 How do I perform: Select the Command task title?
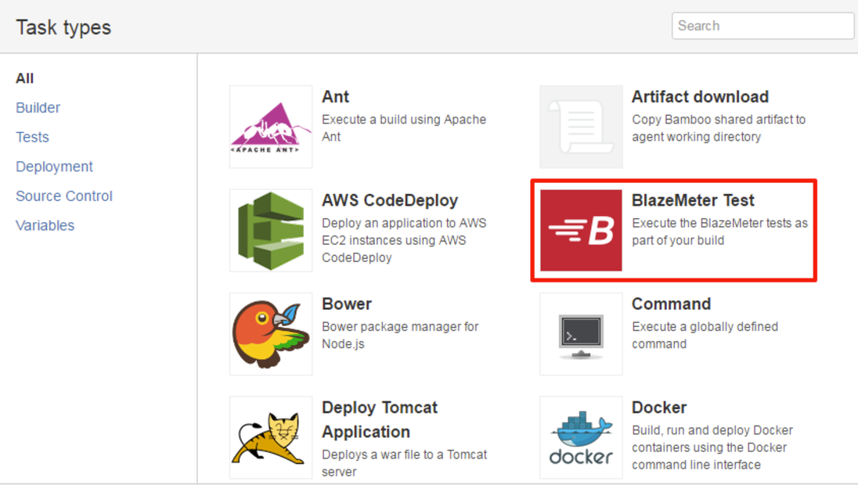(672, 304)
